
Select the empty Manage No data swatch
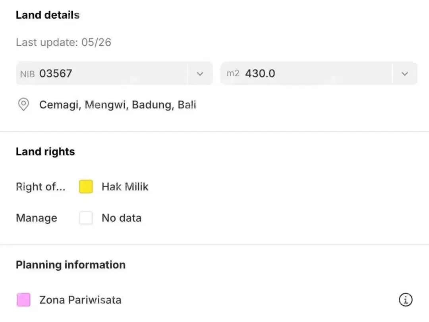(x=86, y=218)
